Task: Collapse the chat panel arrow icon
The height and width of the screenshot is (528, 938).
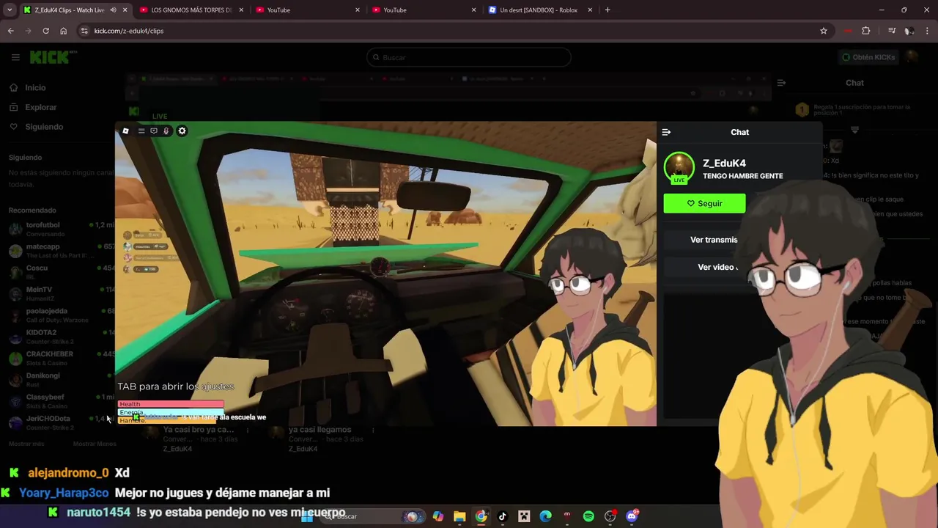Action: (666, 132)
